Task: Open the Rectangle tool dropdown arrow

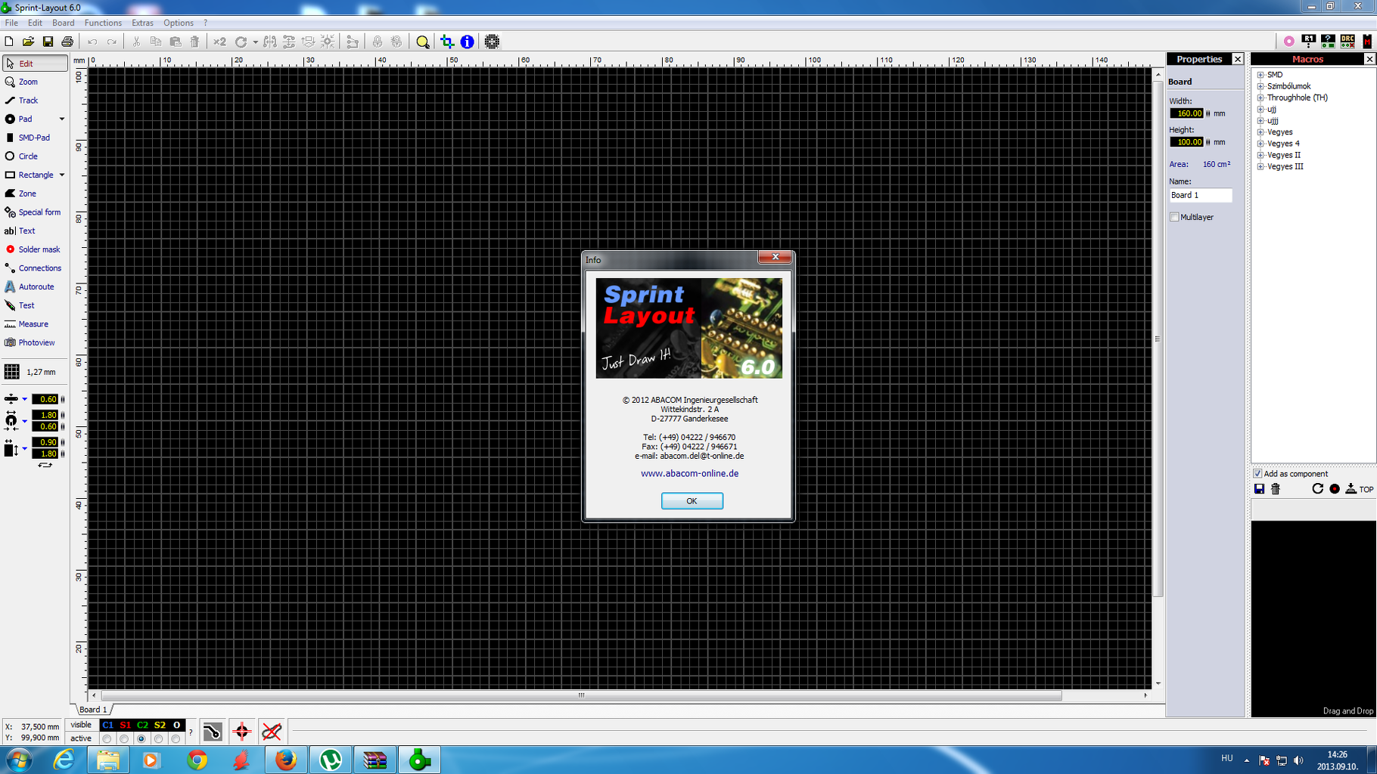Action: [62, 175]
